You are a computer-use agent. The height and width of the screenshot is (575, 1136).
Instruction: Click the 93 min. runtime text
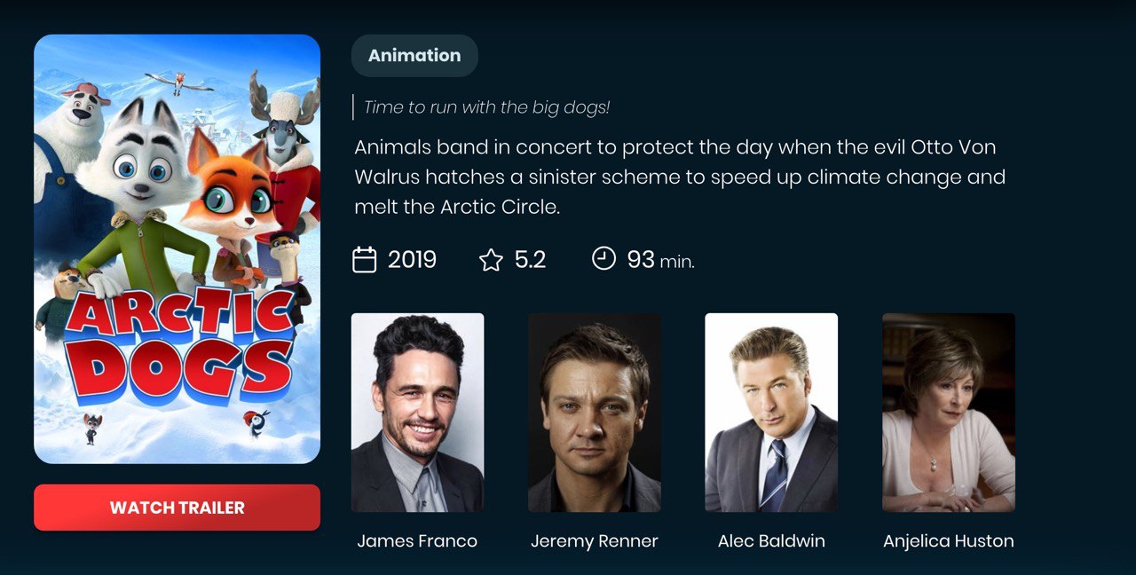(660, 260)
